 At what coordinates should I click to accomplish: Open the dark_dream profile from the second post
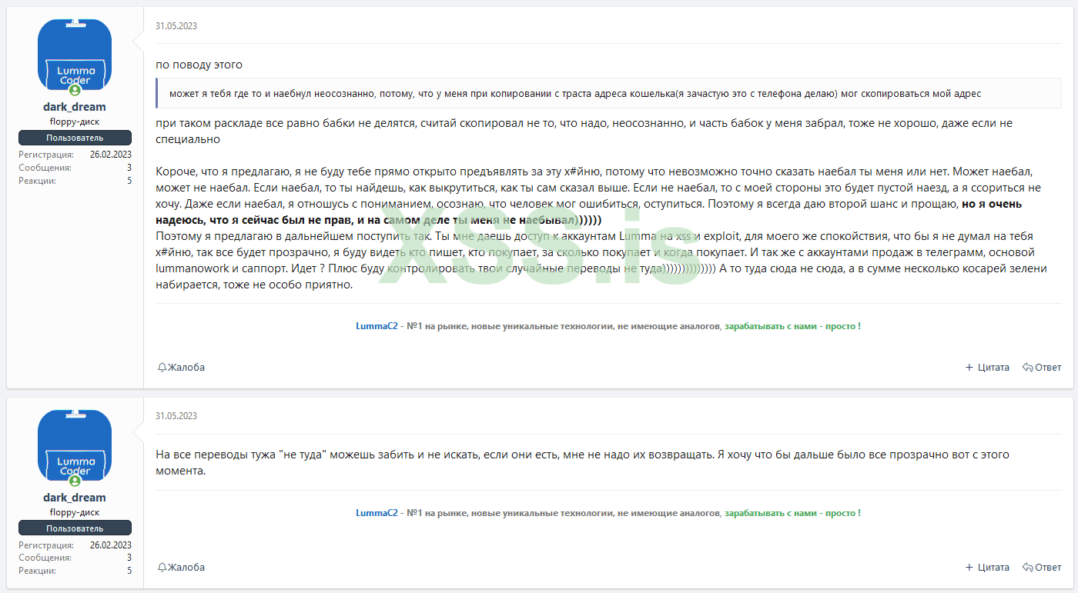click(75, 498)
